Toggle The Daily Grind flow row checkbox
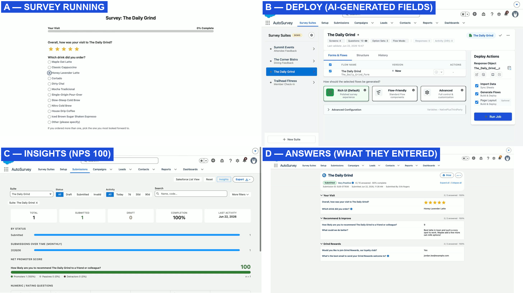Screen dimensions: 523x293 [x=330, y=71]
